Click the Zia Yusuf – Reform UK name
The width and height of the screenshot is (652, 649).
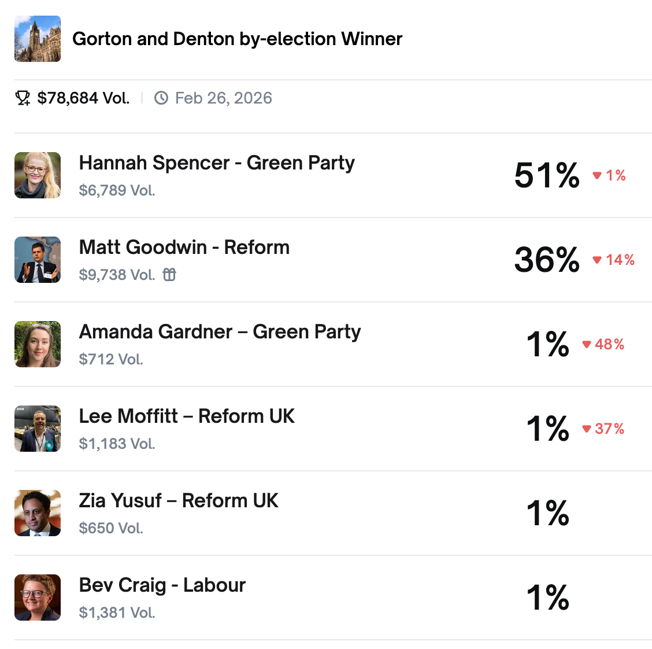click(179, 501)
